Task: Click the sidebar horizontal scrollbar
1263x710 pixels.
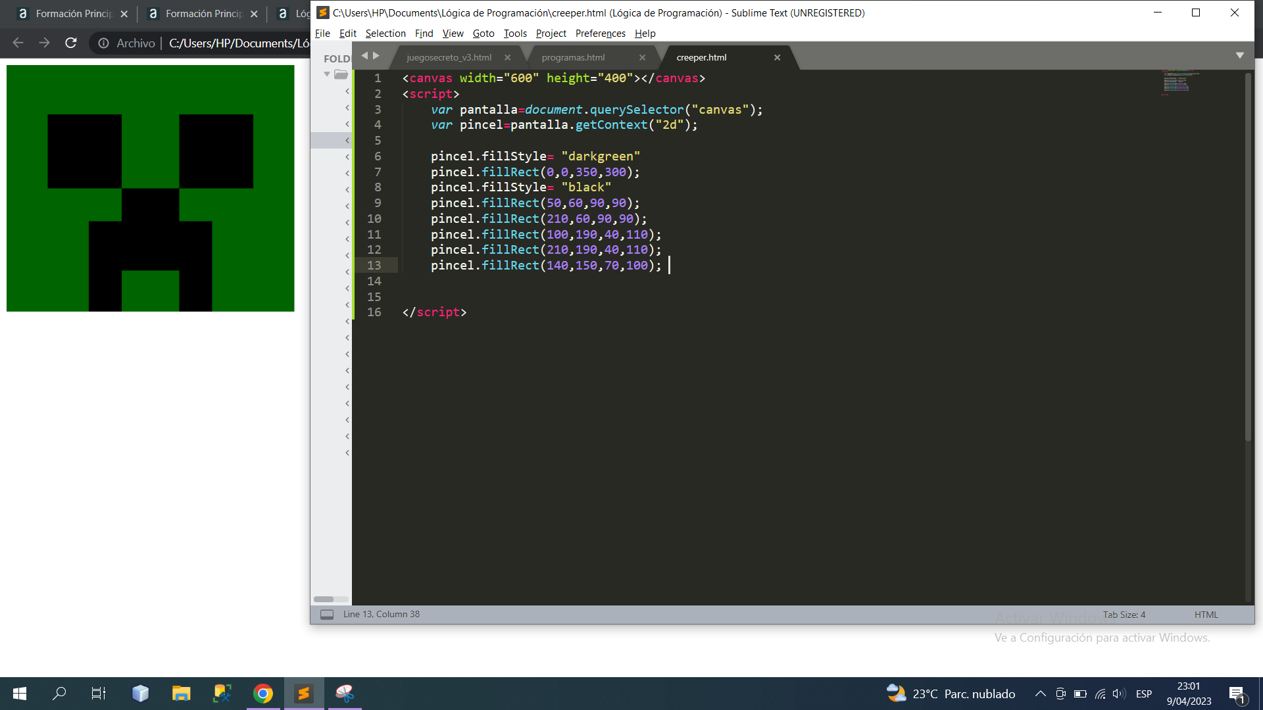Action: pos(324,599)
